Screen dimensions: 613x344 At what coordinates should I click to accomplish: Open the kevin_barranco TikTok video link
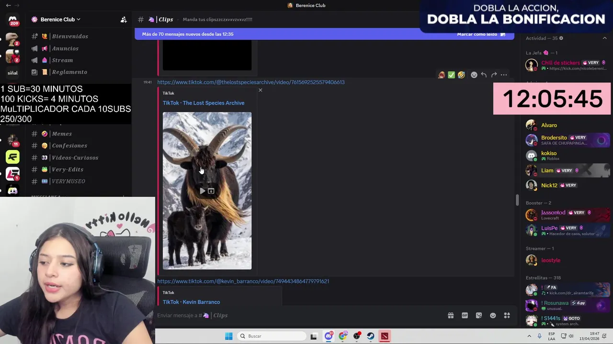click(243, 281)
